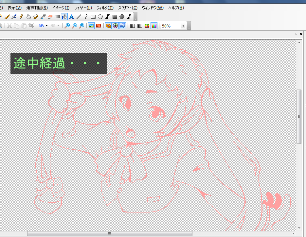Select the gradient fill tool
This screenshot has height=237, width=306.
pos(57,17)
